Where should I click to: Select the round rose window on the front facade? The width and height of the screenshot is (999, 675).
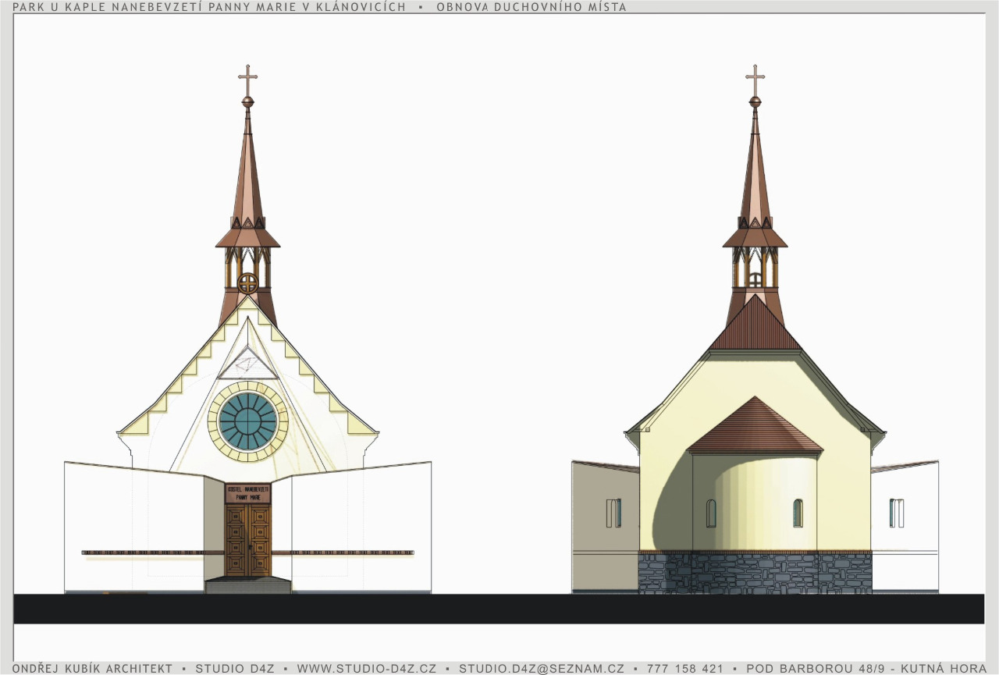point(248,421)
